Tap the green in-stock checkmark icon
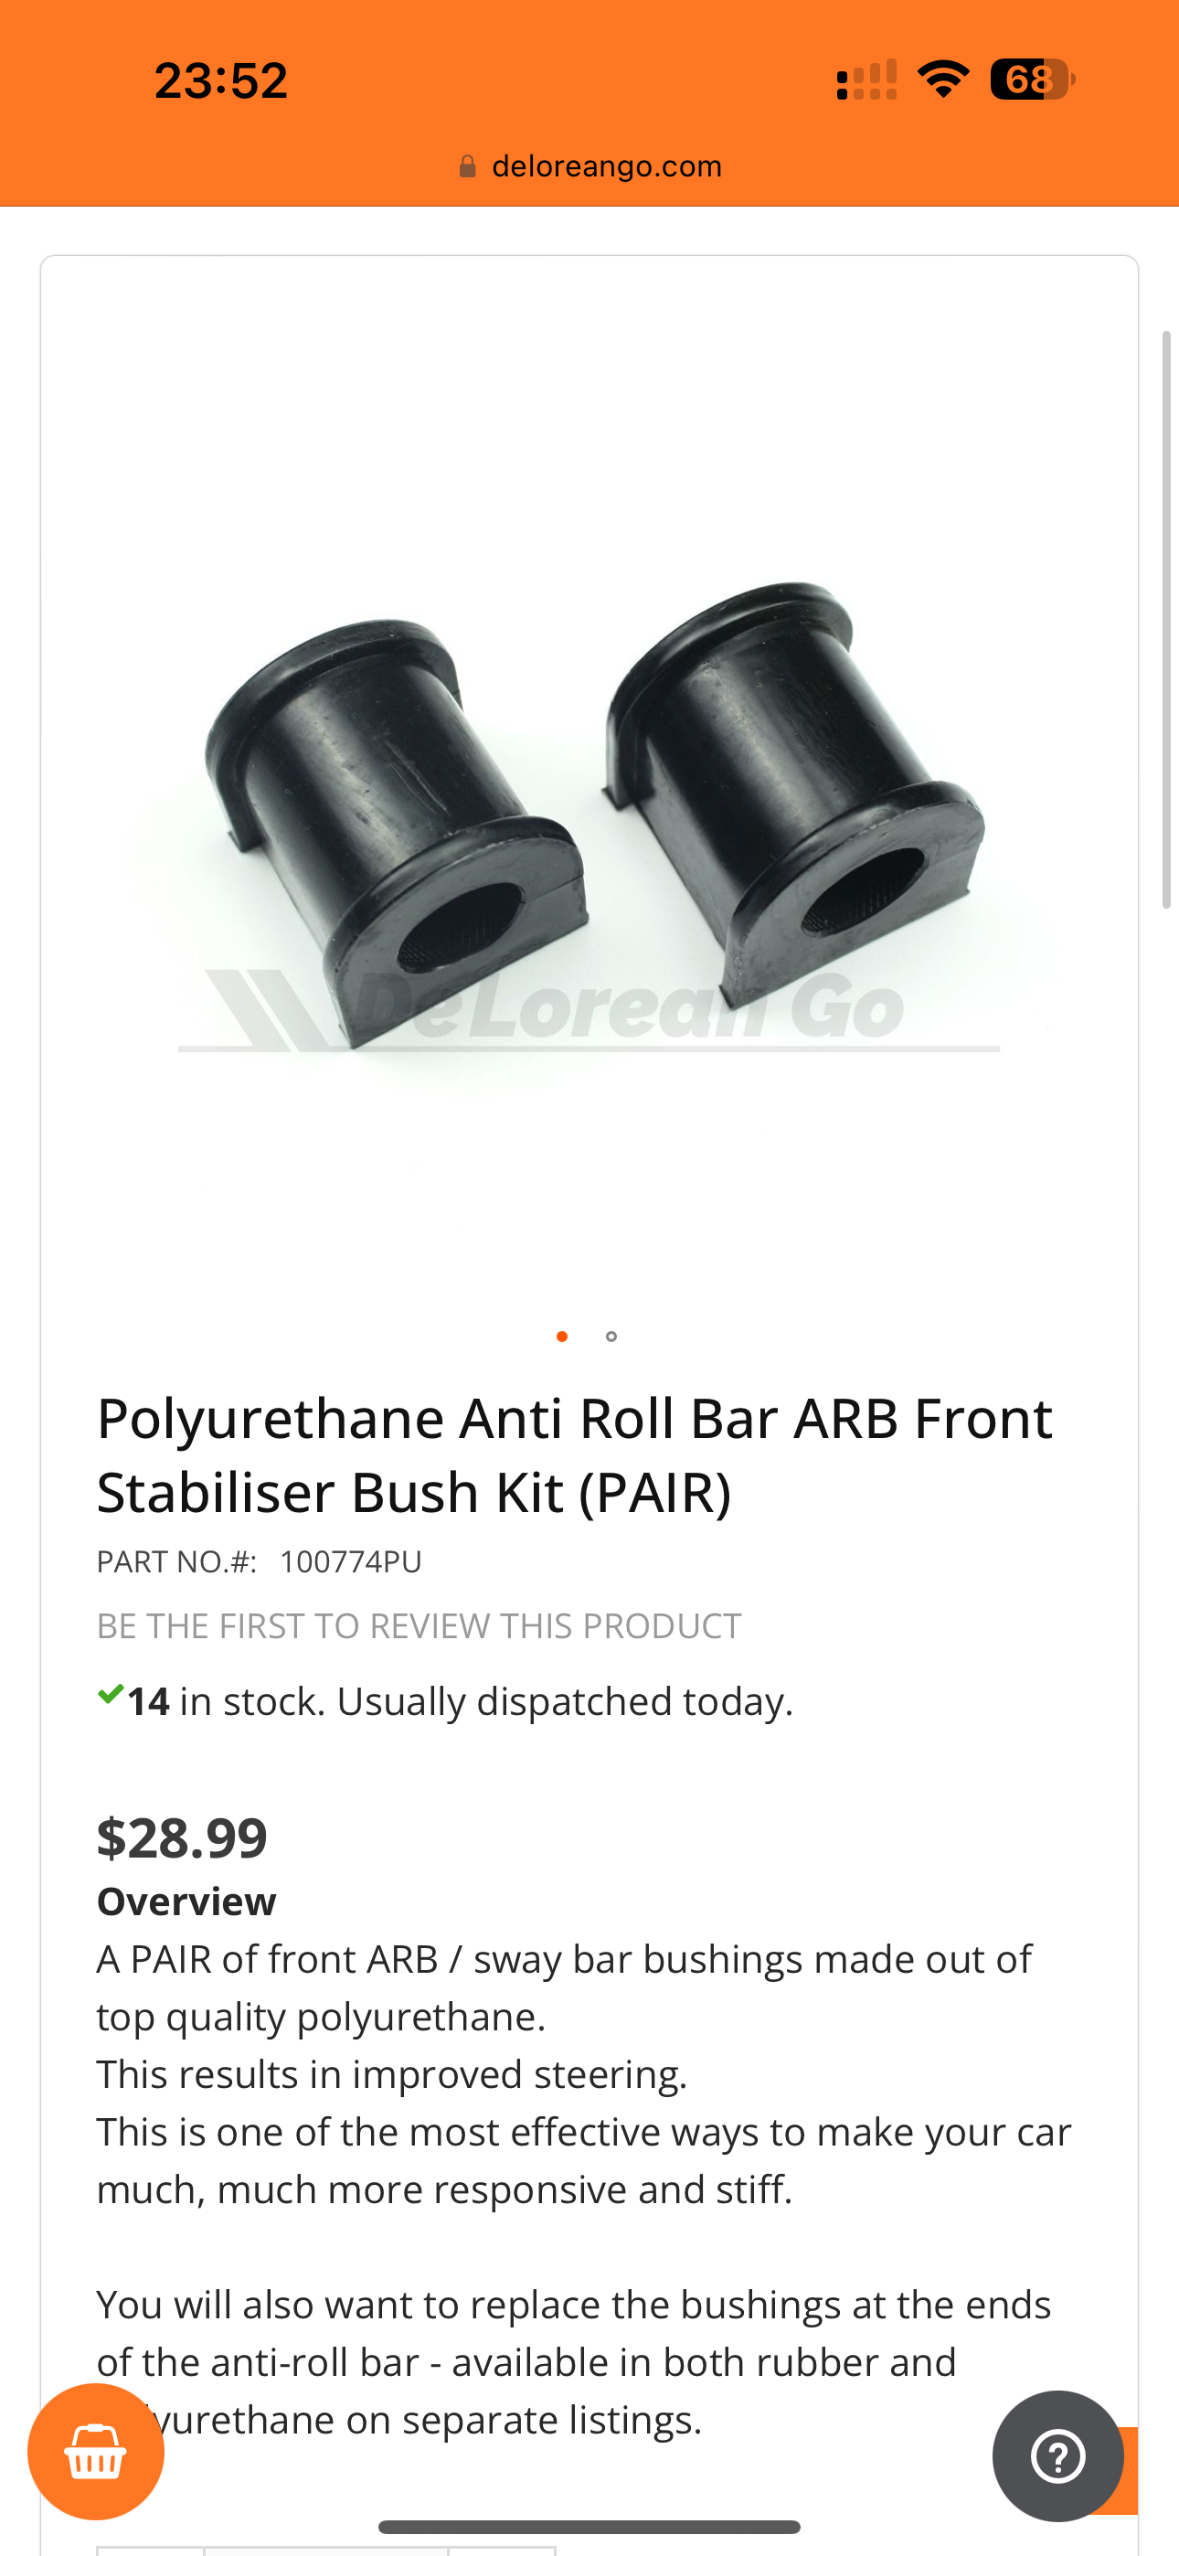Image resolution: width=1179 pixels, height=2556 pixels. [x=111, y=1694]
